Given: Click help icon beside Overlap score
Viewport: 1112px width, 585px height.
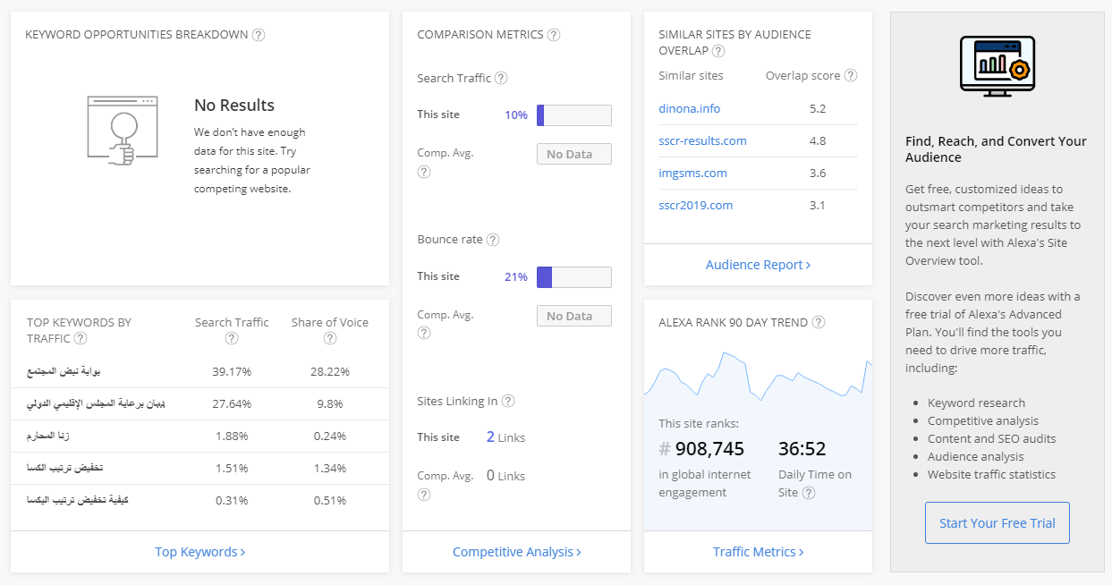Looking at the screenshot, I should click(x=851, y=76).
